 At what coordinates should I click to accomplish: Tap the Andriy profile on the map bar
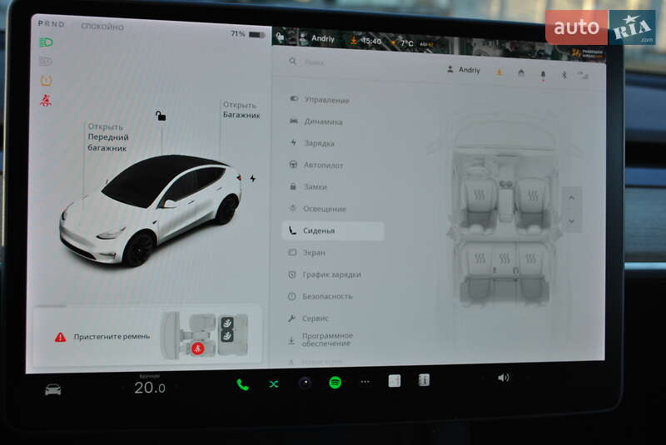[318, 38]
